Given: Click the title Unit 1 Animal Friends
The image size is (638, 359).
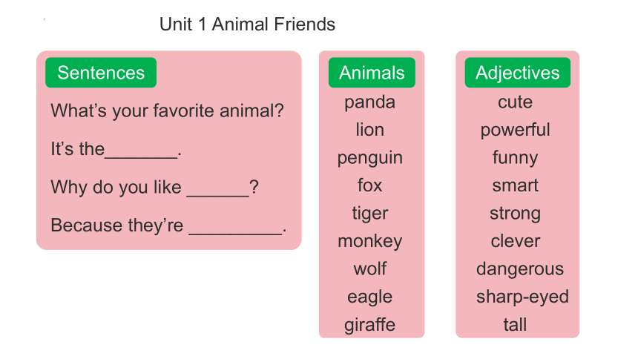Looking at the screenshot, I should coord(247,24).
